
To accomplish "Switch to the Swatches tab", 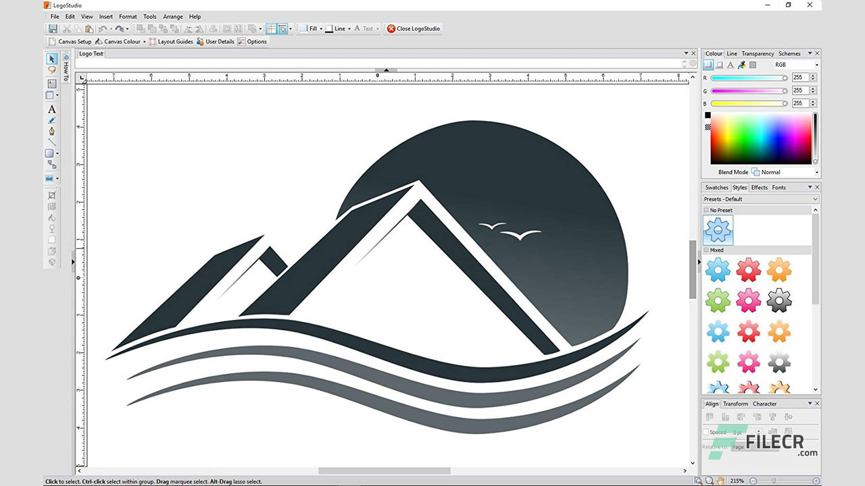I will [x=716, y=188].
